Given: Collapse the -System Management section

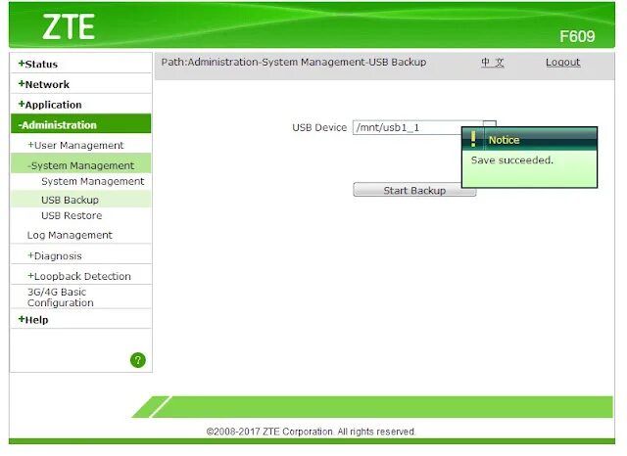Looking at the screenshot, I should click(x=80, y=165).
